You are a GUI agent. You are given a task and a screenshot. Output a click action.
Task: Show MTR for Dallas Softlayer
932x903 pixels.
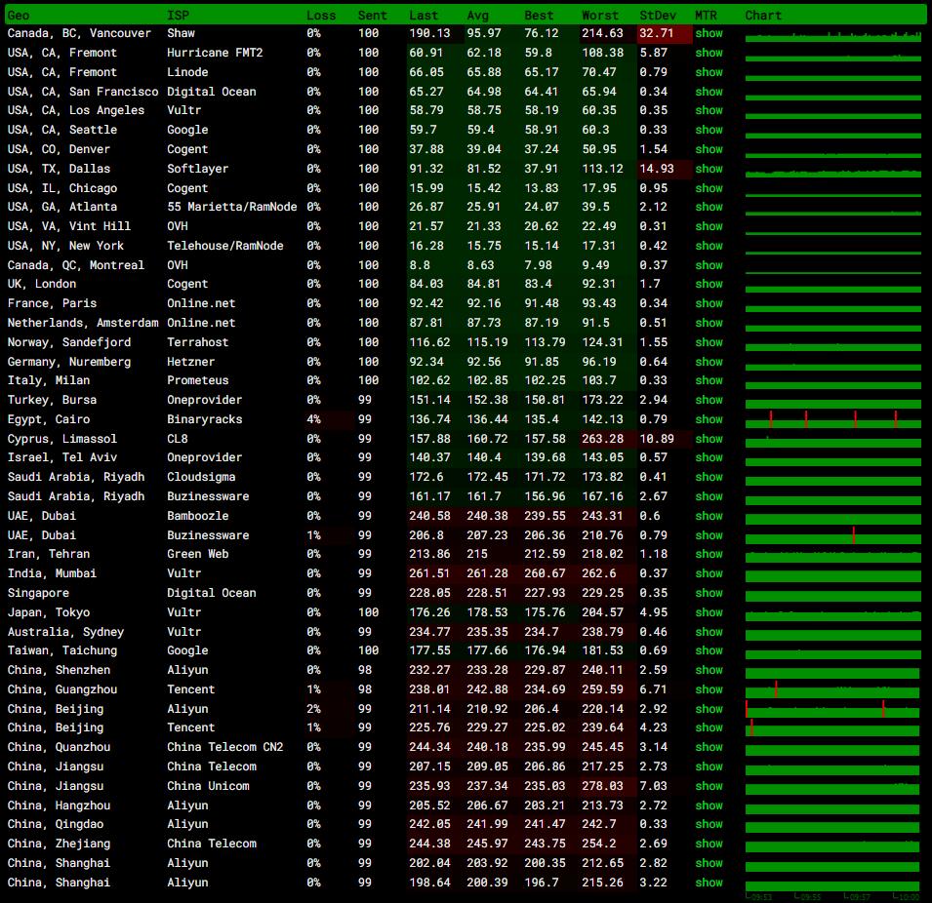pos(709,169)
